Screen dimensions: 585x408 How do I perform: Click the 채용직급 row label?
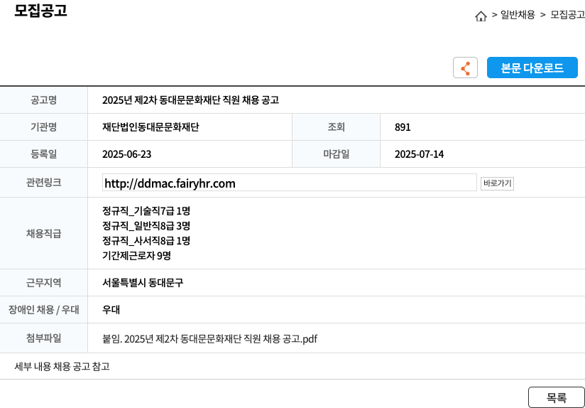[x=43, y=234]
